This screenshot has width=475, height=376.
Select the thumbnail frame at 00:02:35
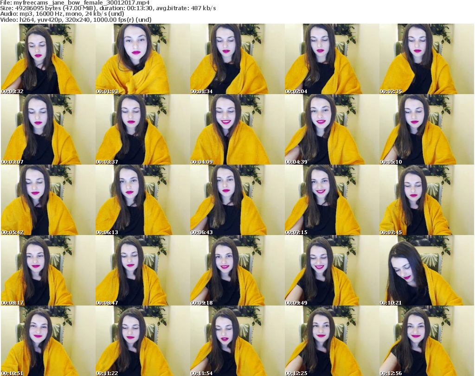pyautogui.click(x=427, y=59)
